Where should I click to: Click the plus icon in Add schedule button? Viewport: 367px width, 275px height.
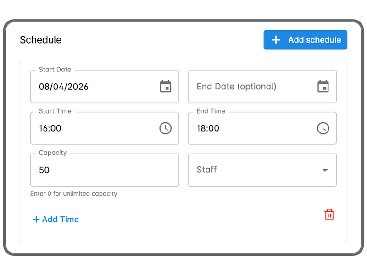276,40
